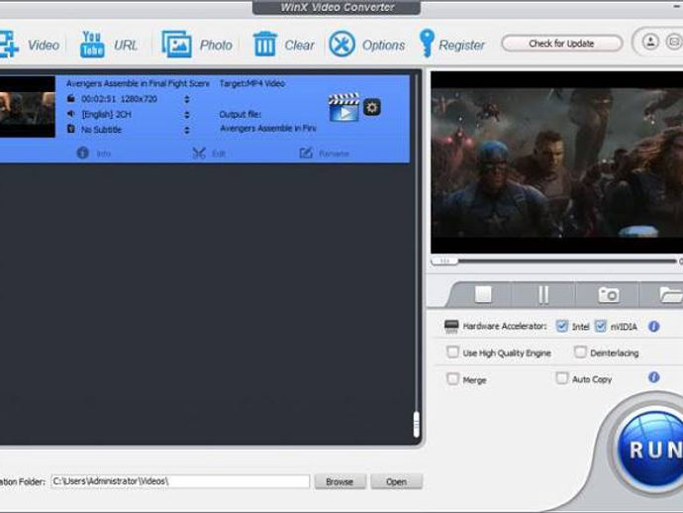
Task: Click Check for Update button
Action: coord(561,44)
